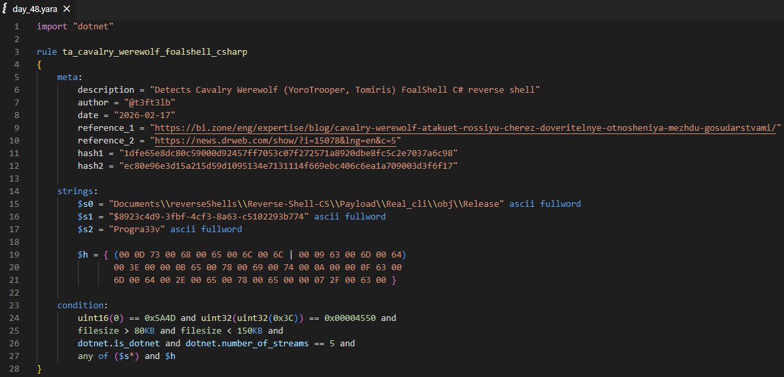Click the closing brace on line 28
Viewport: 784px width, 377px height.
tap(39, 369)
